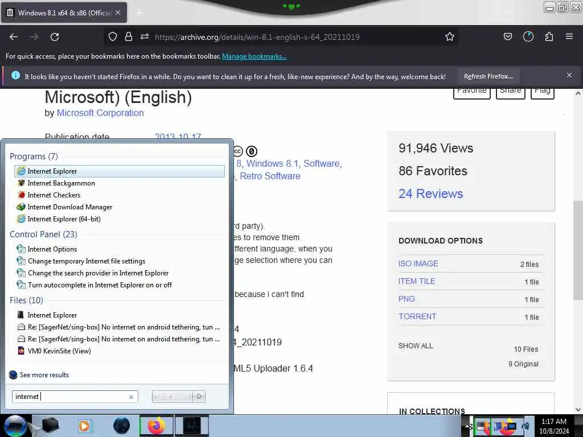Select PNG download option

(407, 299)
